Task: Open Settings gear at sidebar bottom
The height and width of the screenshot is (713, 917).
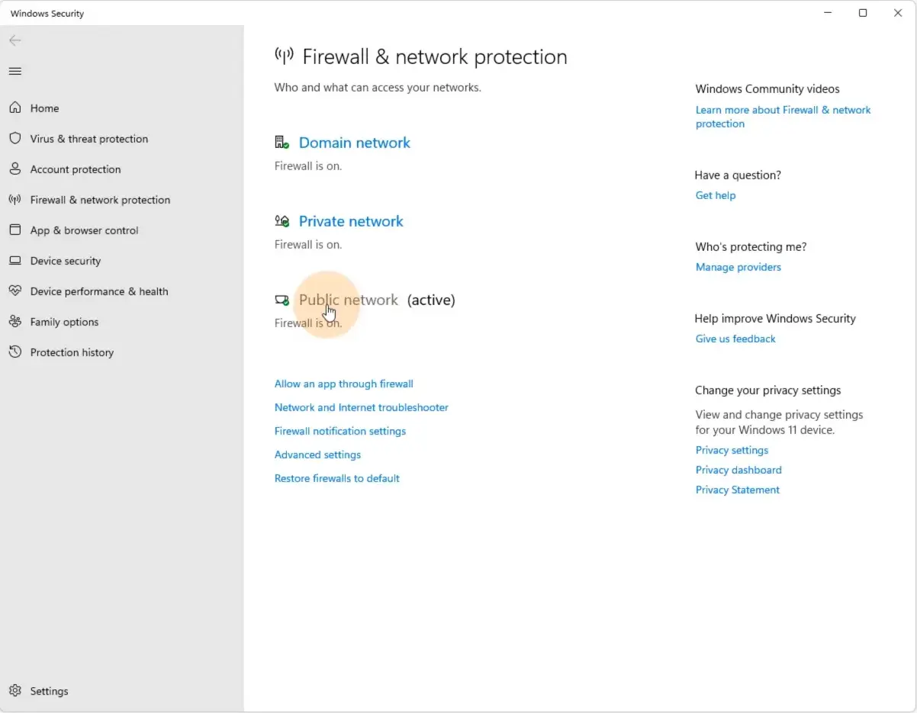Action: [x=14, y=691]
